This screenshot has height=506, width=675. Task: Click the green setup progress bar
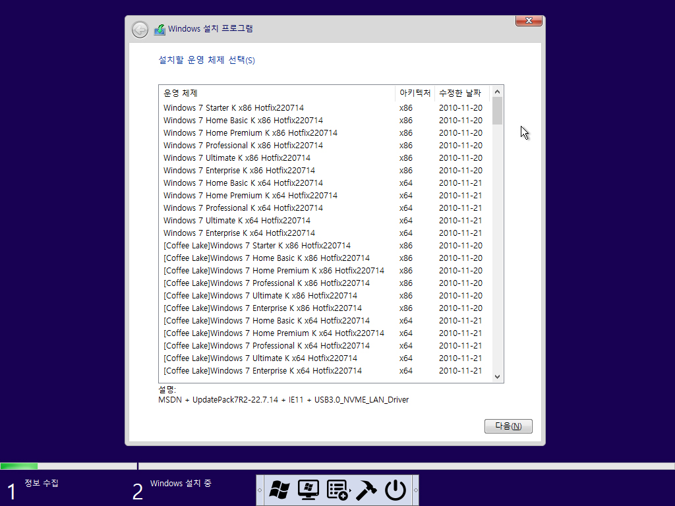pyautogui.click(x=19, y=466)
